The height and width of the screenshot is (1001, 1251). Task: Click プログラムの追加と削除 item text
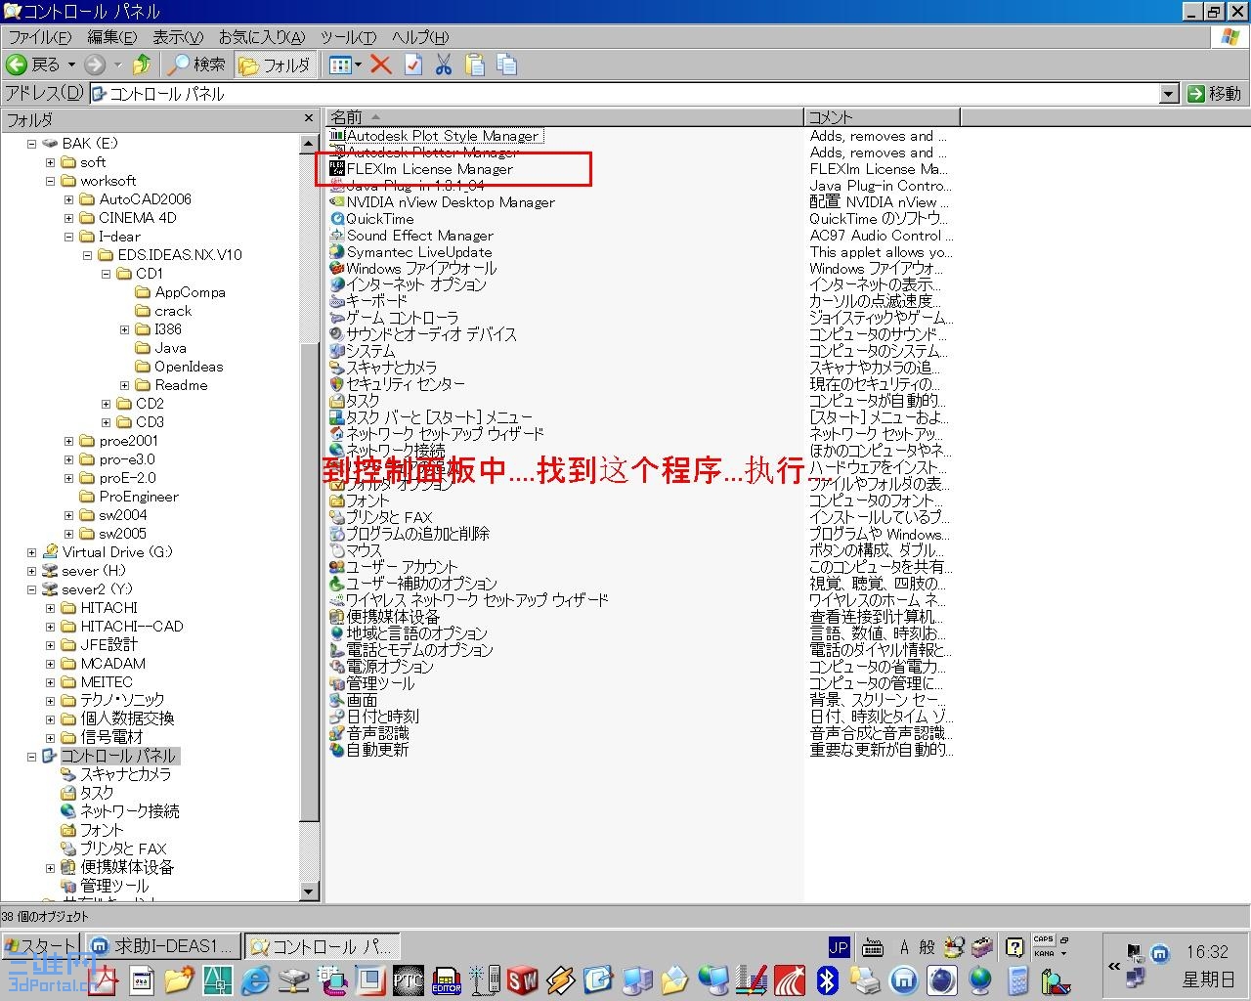coord(418,534)
